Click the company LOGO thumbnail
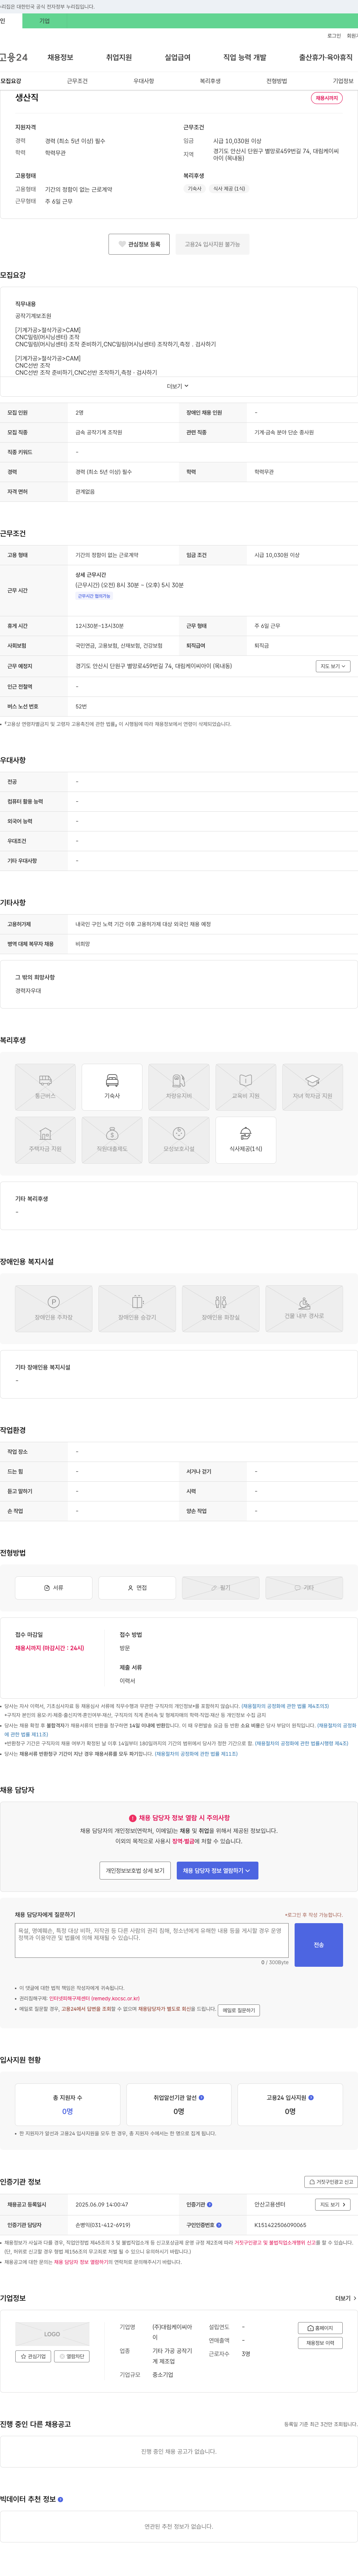 click(52, 2334)
